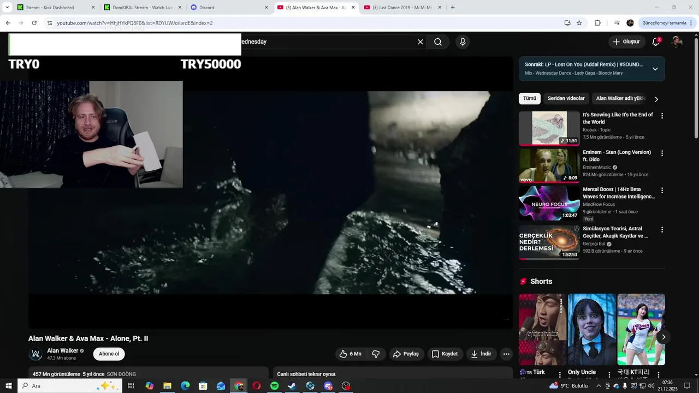Click the Oluştur create button

coord(626,42)
